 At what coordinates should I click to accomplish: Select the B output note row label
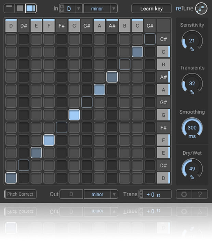pyautogui.click(x=163, y=64)
